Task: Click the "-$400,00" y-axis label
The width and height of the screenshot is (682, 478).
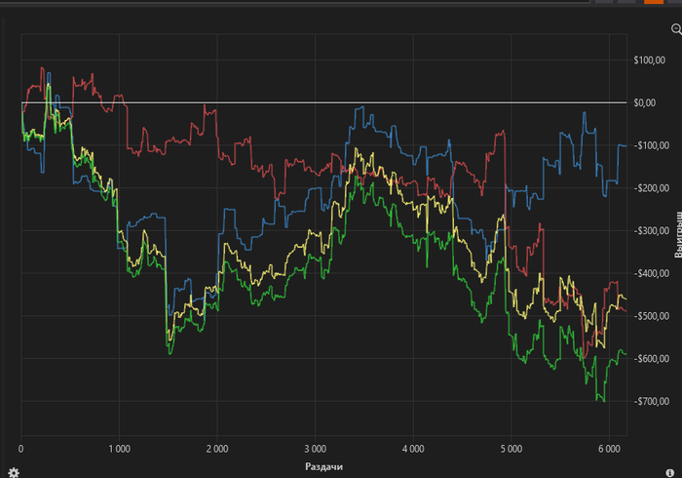Action: (652, 273)
